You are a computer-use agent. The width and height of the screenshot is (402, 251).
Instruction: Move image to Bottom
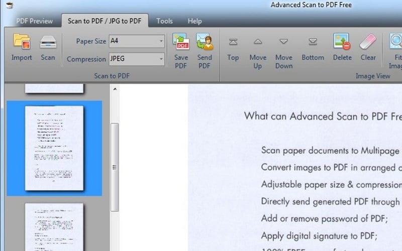[x=313, y=42]
